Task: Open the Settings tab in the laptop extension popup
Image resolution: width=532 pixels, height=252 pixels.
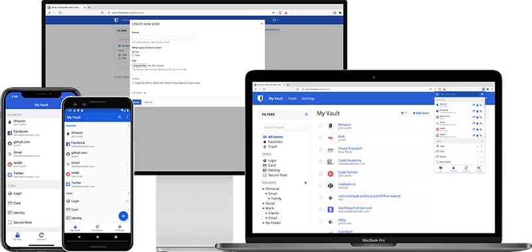Action: point(479,169)
